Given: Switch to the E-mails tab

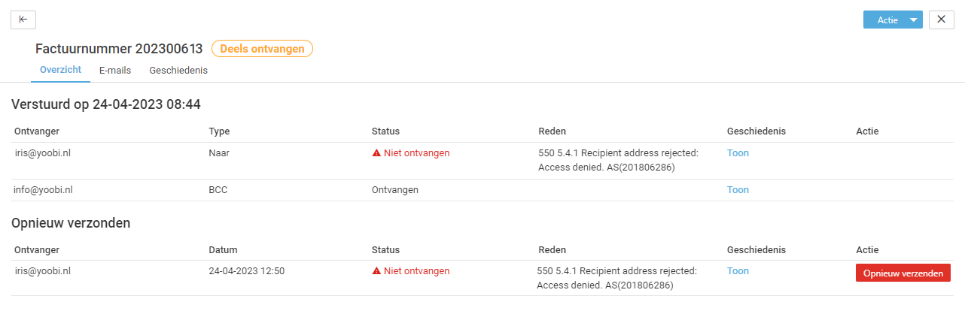Looking at the screenshot, I should [x=115, y=71].
